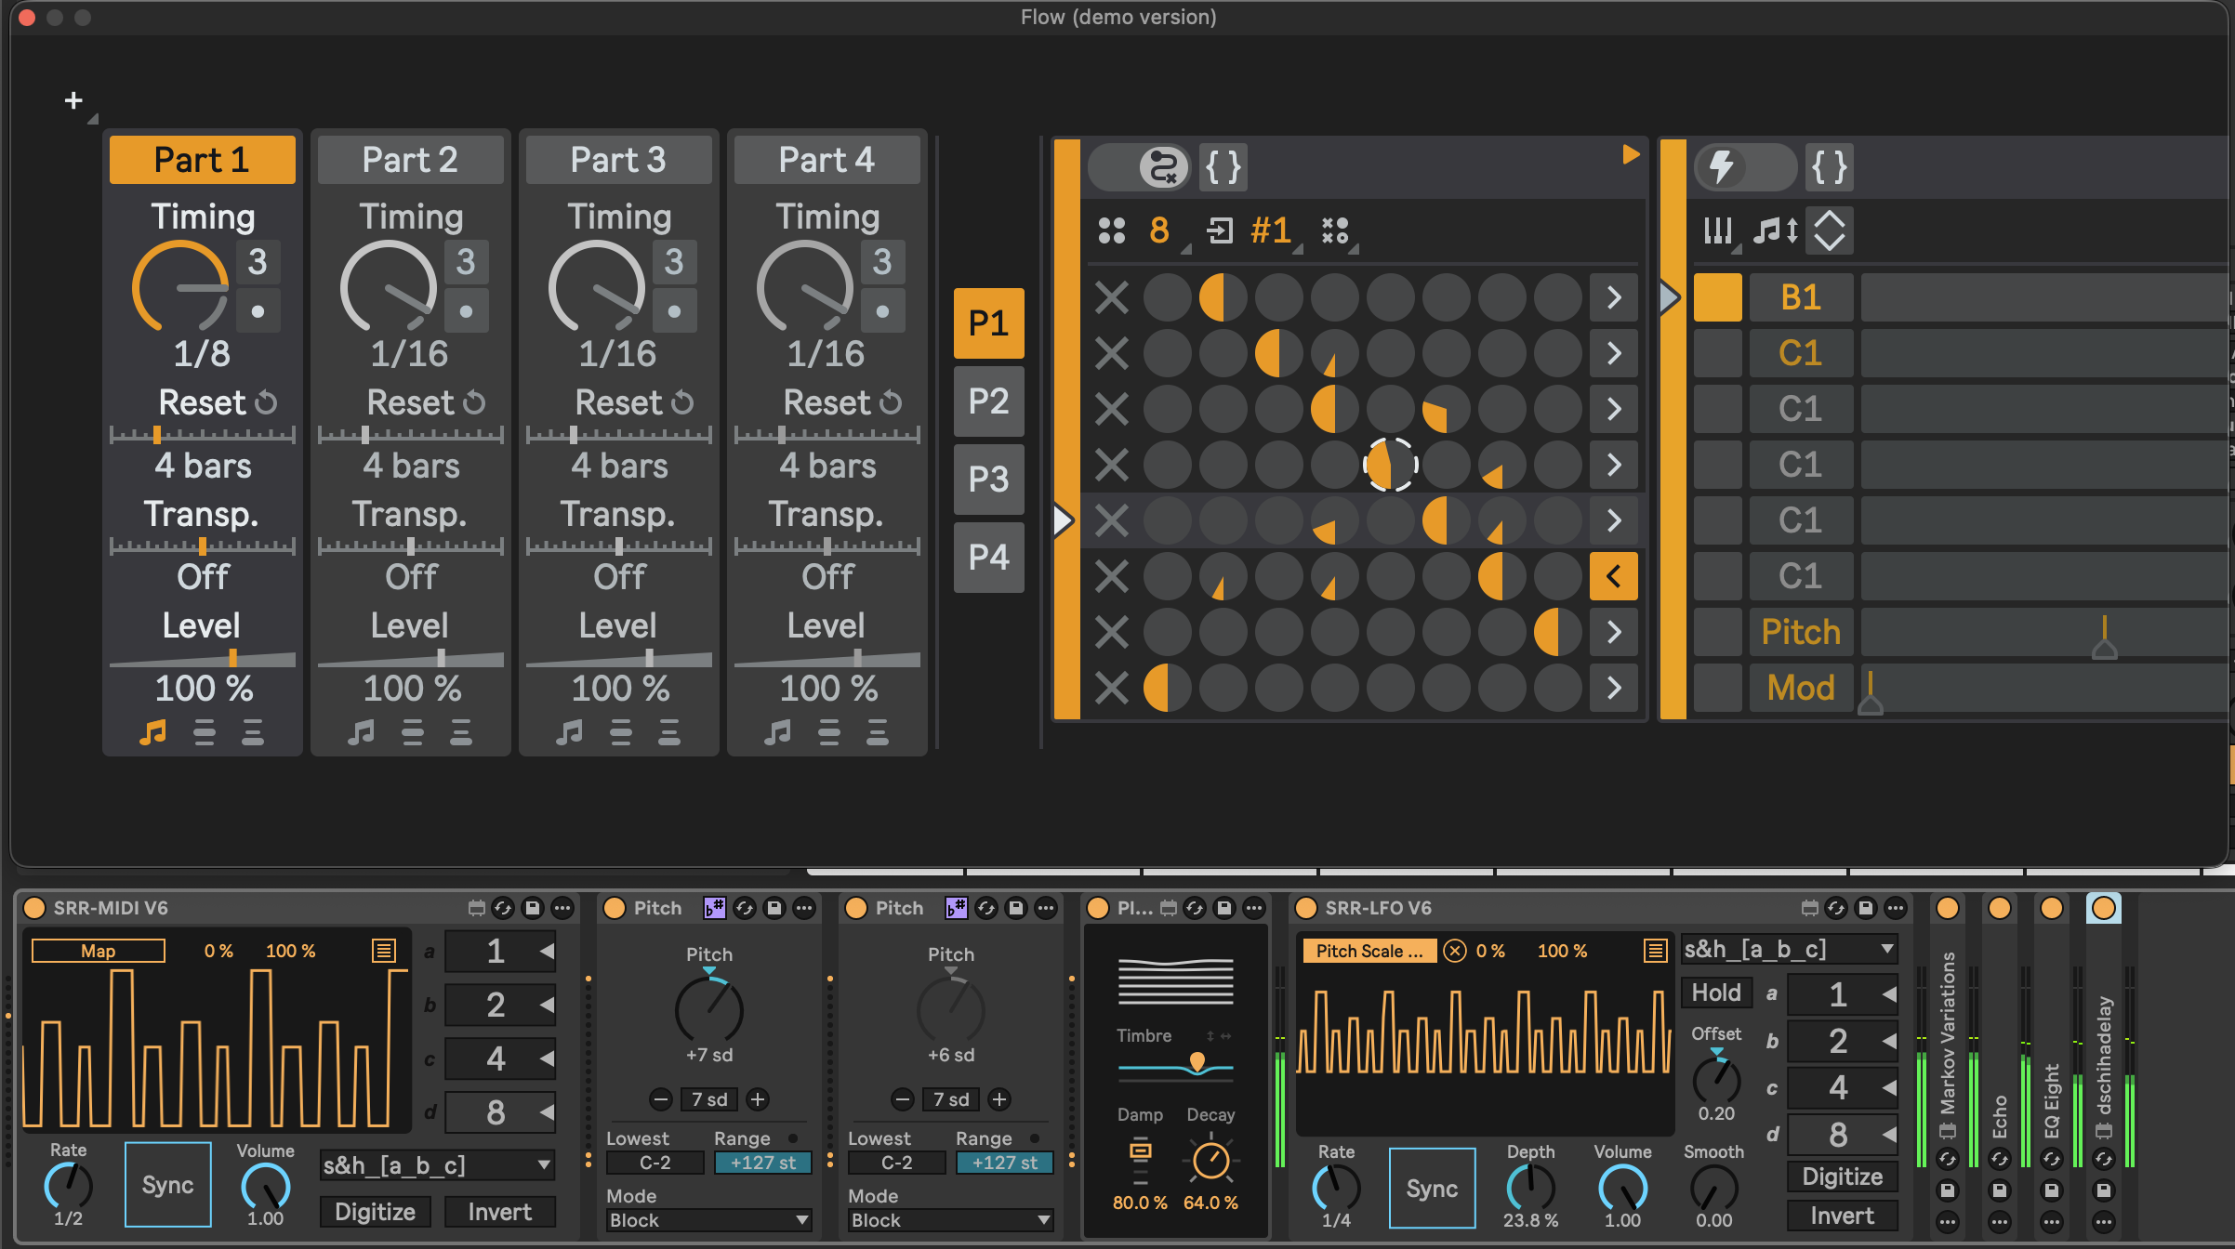Click the pattern import arrow icon beside #1

1220,230
